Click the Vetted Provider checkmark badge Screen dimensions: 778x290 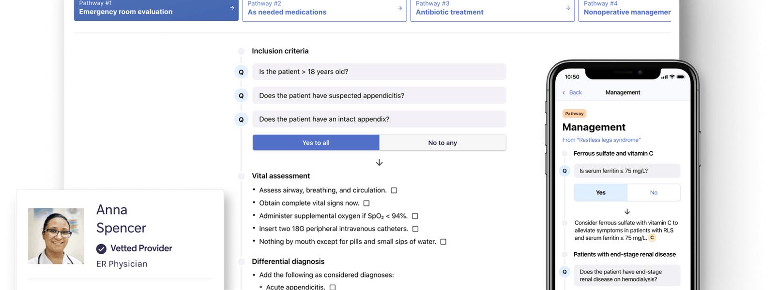101,248
